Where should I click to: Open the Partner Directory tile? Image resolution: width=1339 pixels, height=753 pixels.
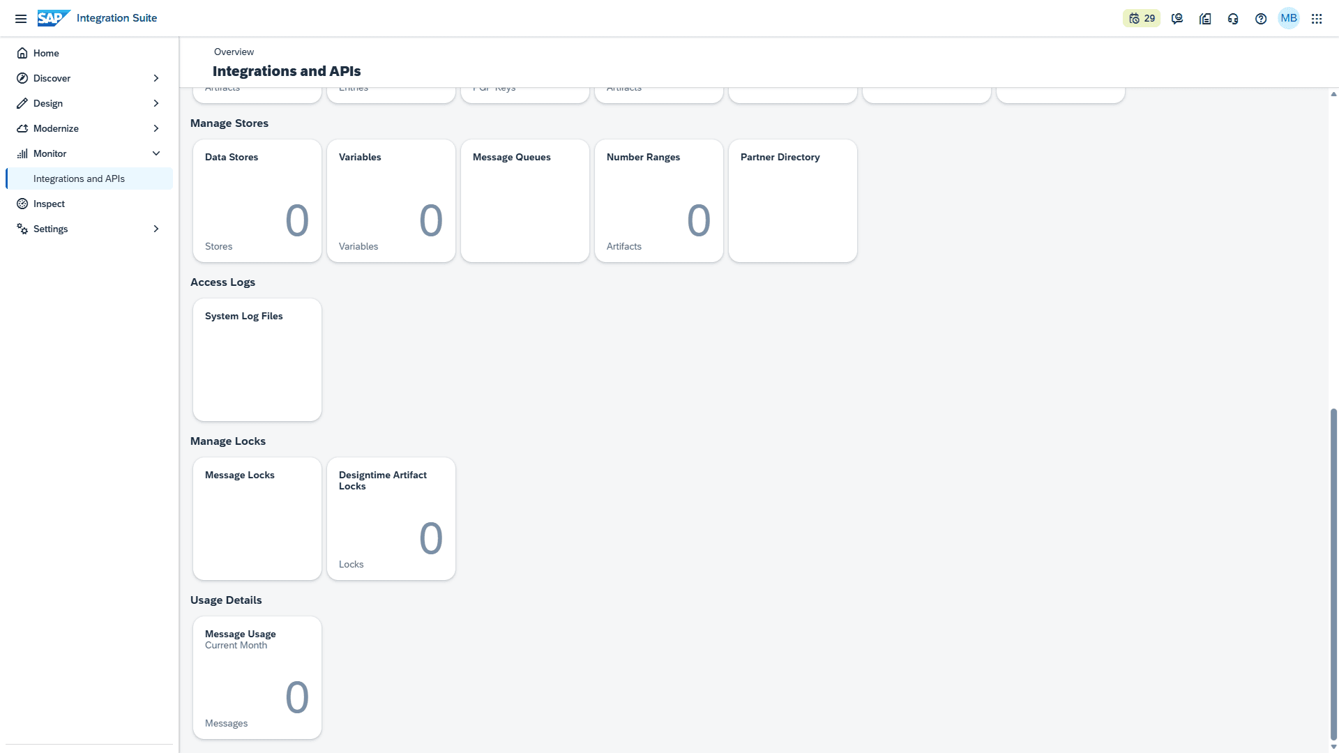pos(793,201)
